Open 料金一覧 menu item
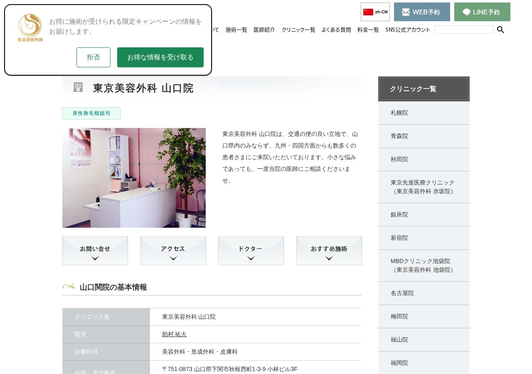 [x=368, y=30]
